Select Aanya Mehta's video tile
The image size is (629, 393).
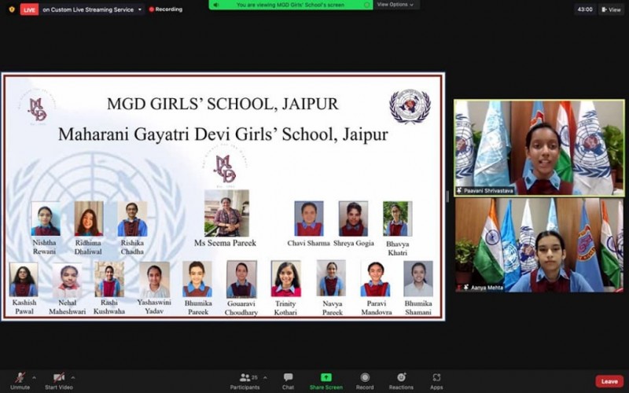point(539,245)
